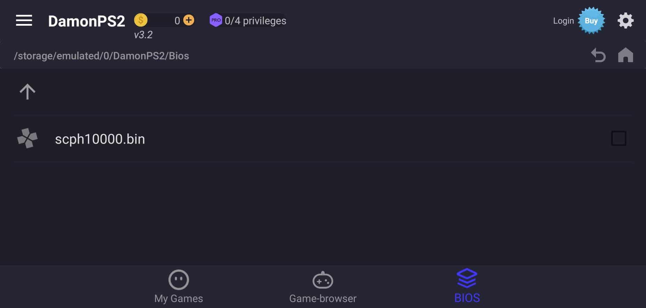Open the 0/4 privileges label

pos(255,21)
